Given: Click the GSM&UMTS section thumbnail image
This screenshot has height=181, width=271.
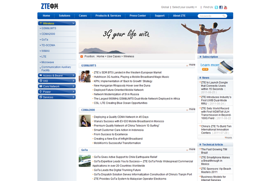Looking at the screenshot, I should click(85, 76).
